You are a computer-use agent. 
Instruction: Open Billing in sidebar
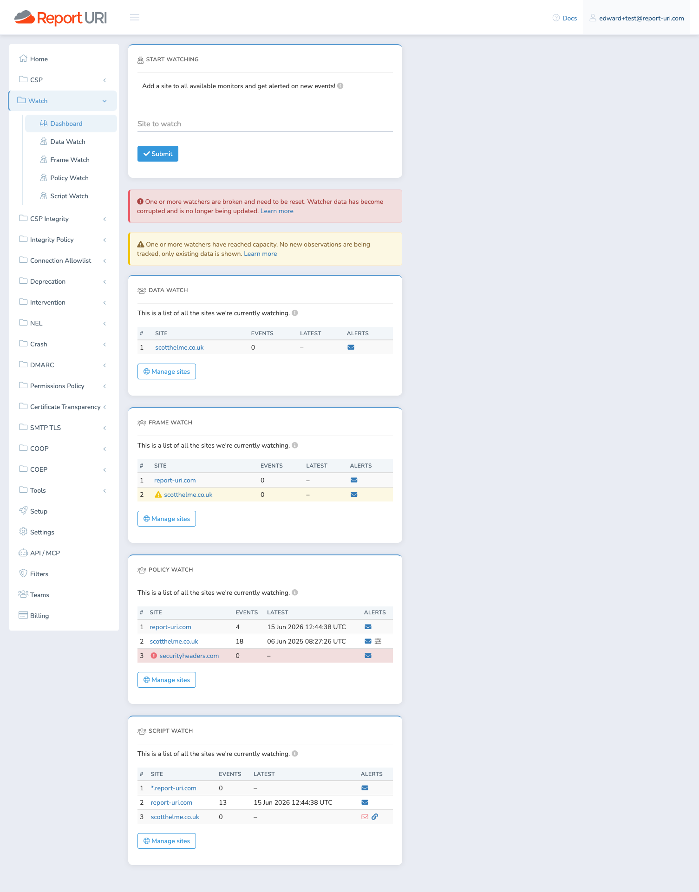[x=64, y=616]
